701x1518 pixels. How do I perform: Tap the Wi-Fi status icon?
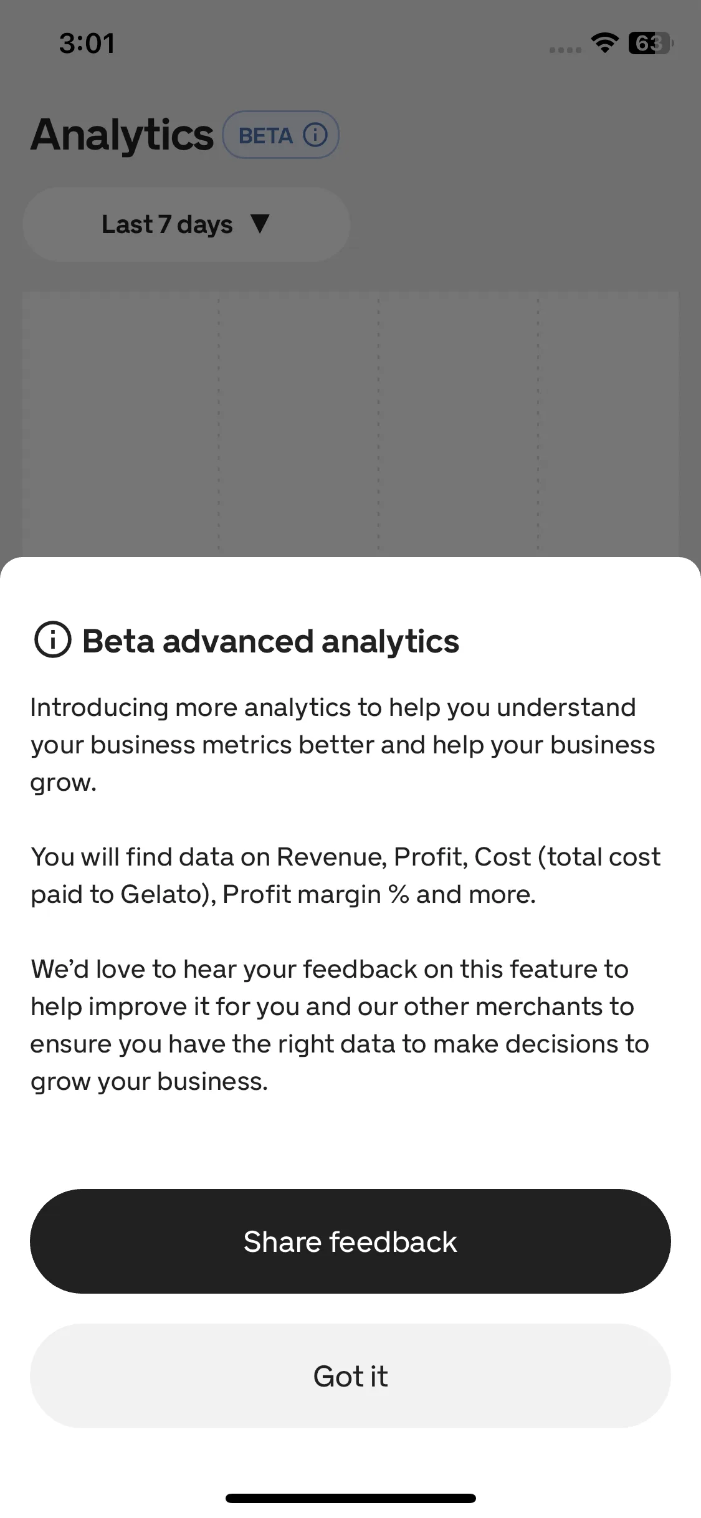[604, 43]
